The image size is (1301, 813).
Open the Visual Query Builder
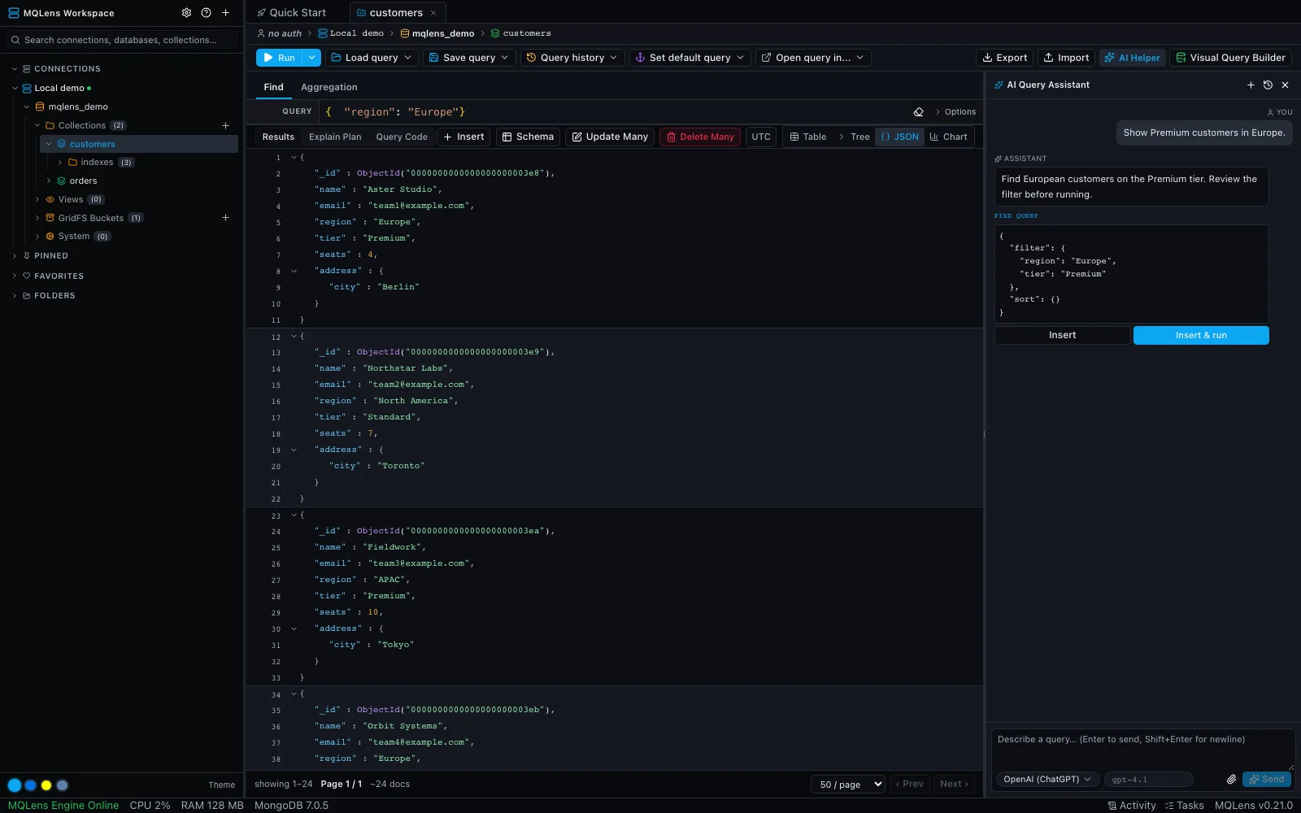click(1230, 58)
